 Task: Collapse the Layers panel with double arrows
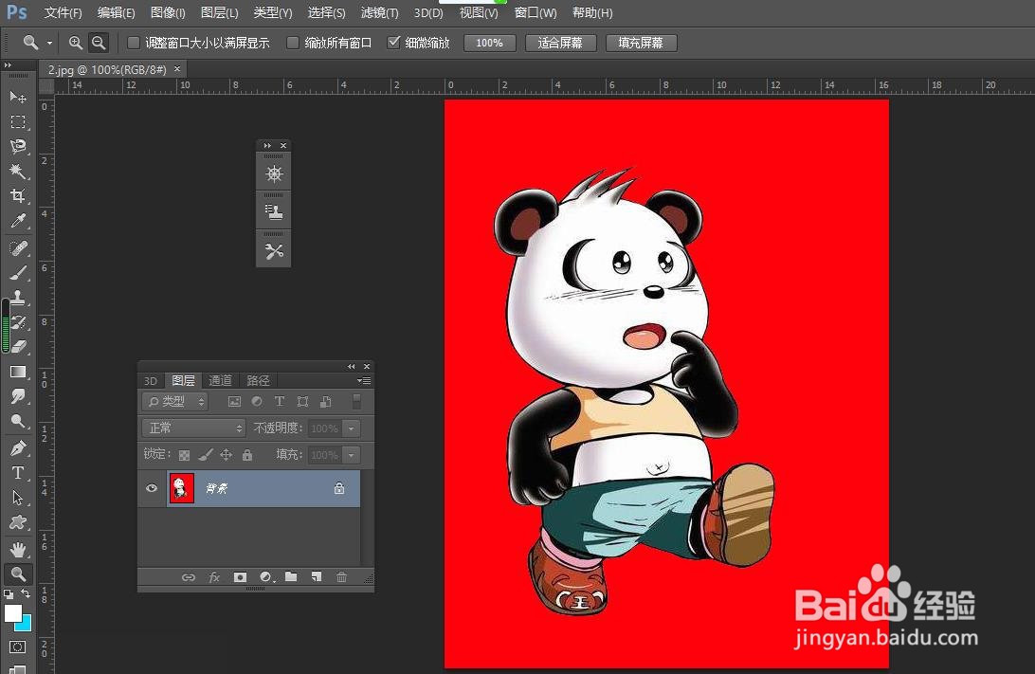[351, 366]
